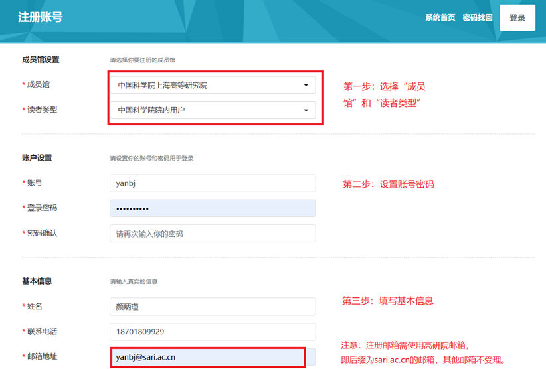Go to 系统首页 in the header
This screenshot has width=546, height=369.
[440, 18]
